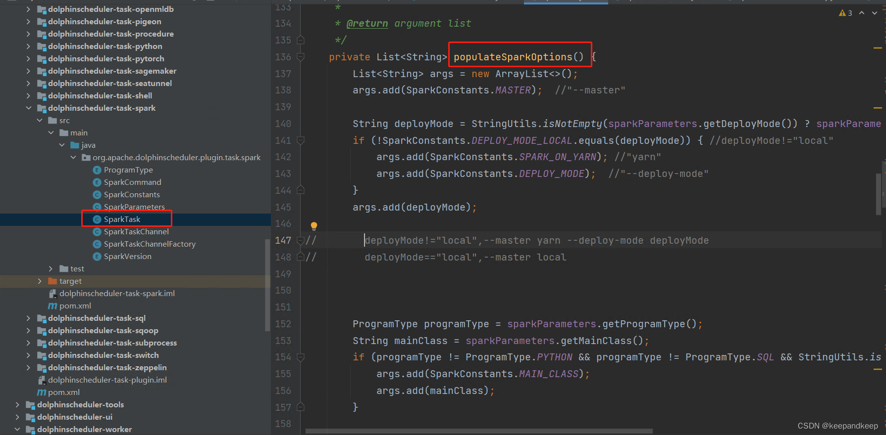Click the SparkCommand enum icon
Viewport: 886px width, 435px height.
(x=97, y=182)
